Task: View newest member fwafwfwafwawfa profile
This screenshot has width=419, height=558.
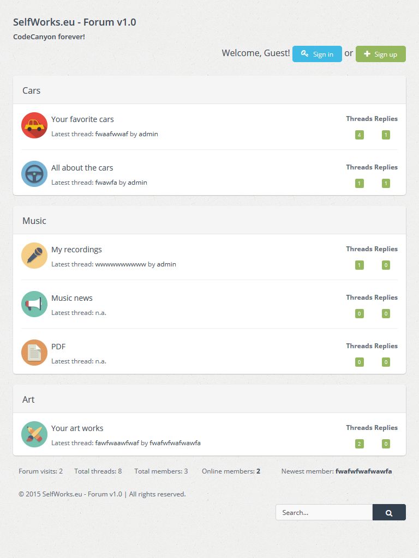Action: 363,471
